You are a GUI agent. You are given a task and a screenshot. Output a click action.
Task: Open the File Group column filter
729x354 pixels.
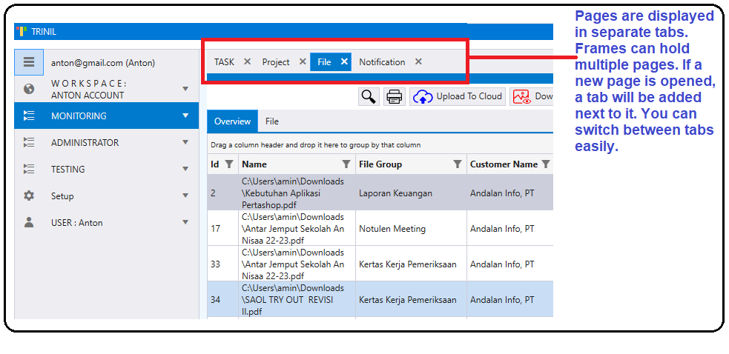[458, 164]
